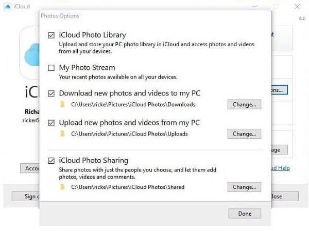Disable the iCloud Photo Sharing checkbox

click(x=51, y=161)
